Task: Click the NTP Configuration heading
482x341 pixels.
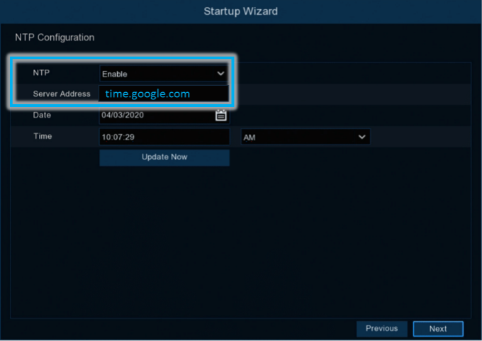Action: pyautogui.click(x=55, y=37)
